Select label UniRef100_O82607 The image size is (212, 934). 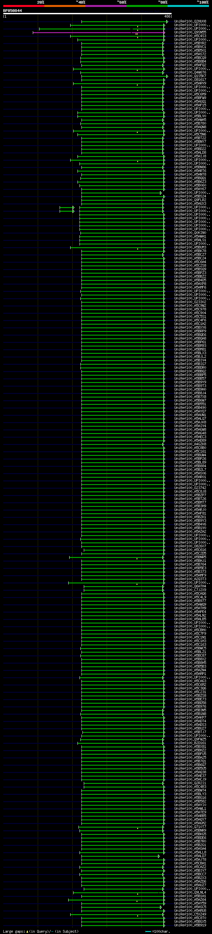point(190,546)
